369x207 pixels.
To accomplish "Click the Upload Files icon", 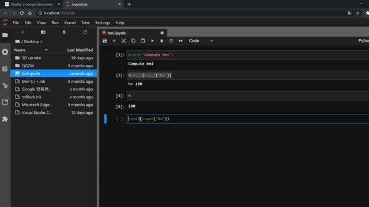I will coord(64,32).
